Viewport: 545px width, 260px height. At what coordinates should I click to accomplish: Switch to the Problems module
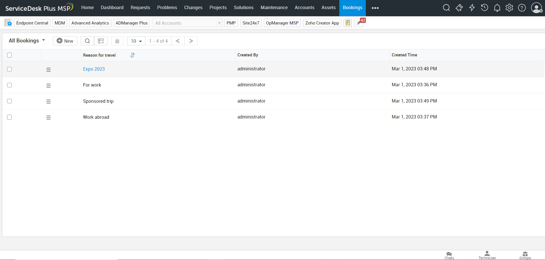coord(167,8)
